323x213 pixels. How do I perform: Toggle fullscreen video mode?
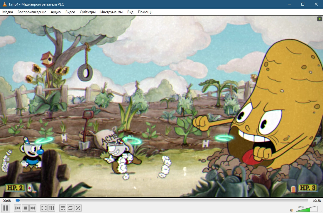tap(44, 208)
